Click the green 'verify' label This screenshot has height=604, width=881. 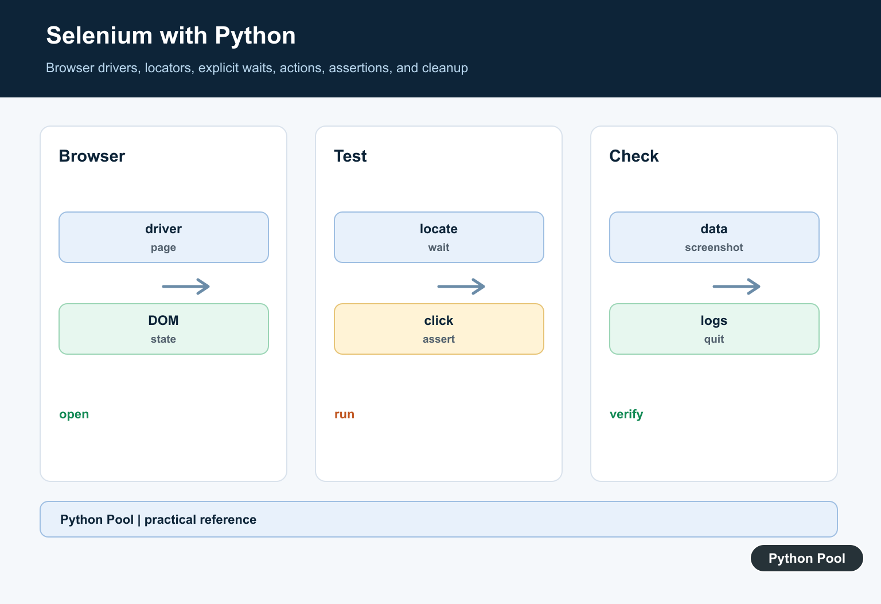(626, 414)
